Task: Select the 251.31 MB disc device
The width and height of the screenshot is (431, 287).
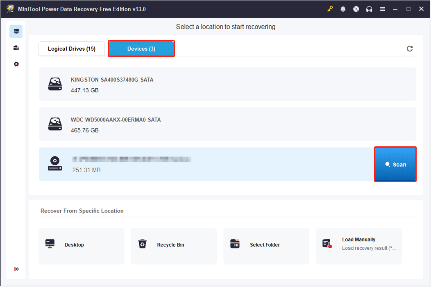Action: pyautogui.click(x=206, y=164)
